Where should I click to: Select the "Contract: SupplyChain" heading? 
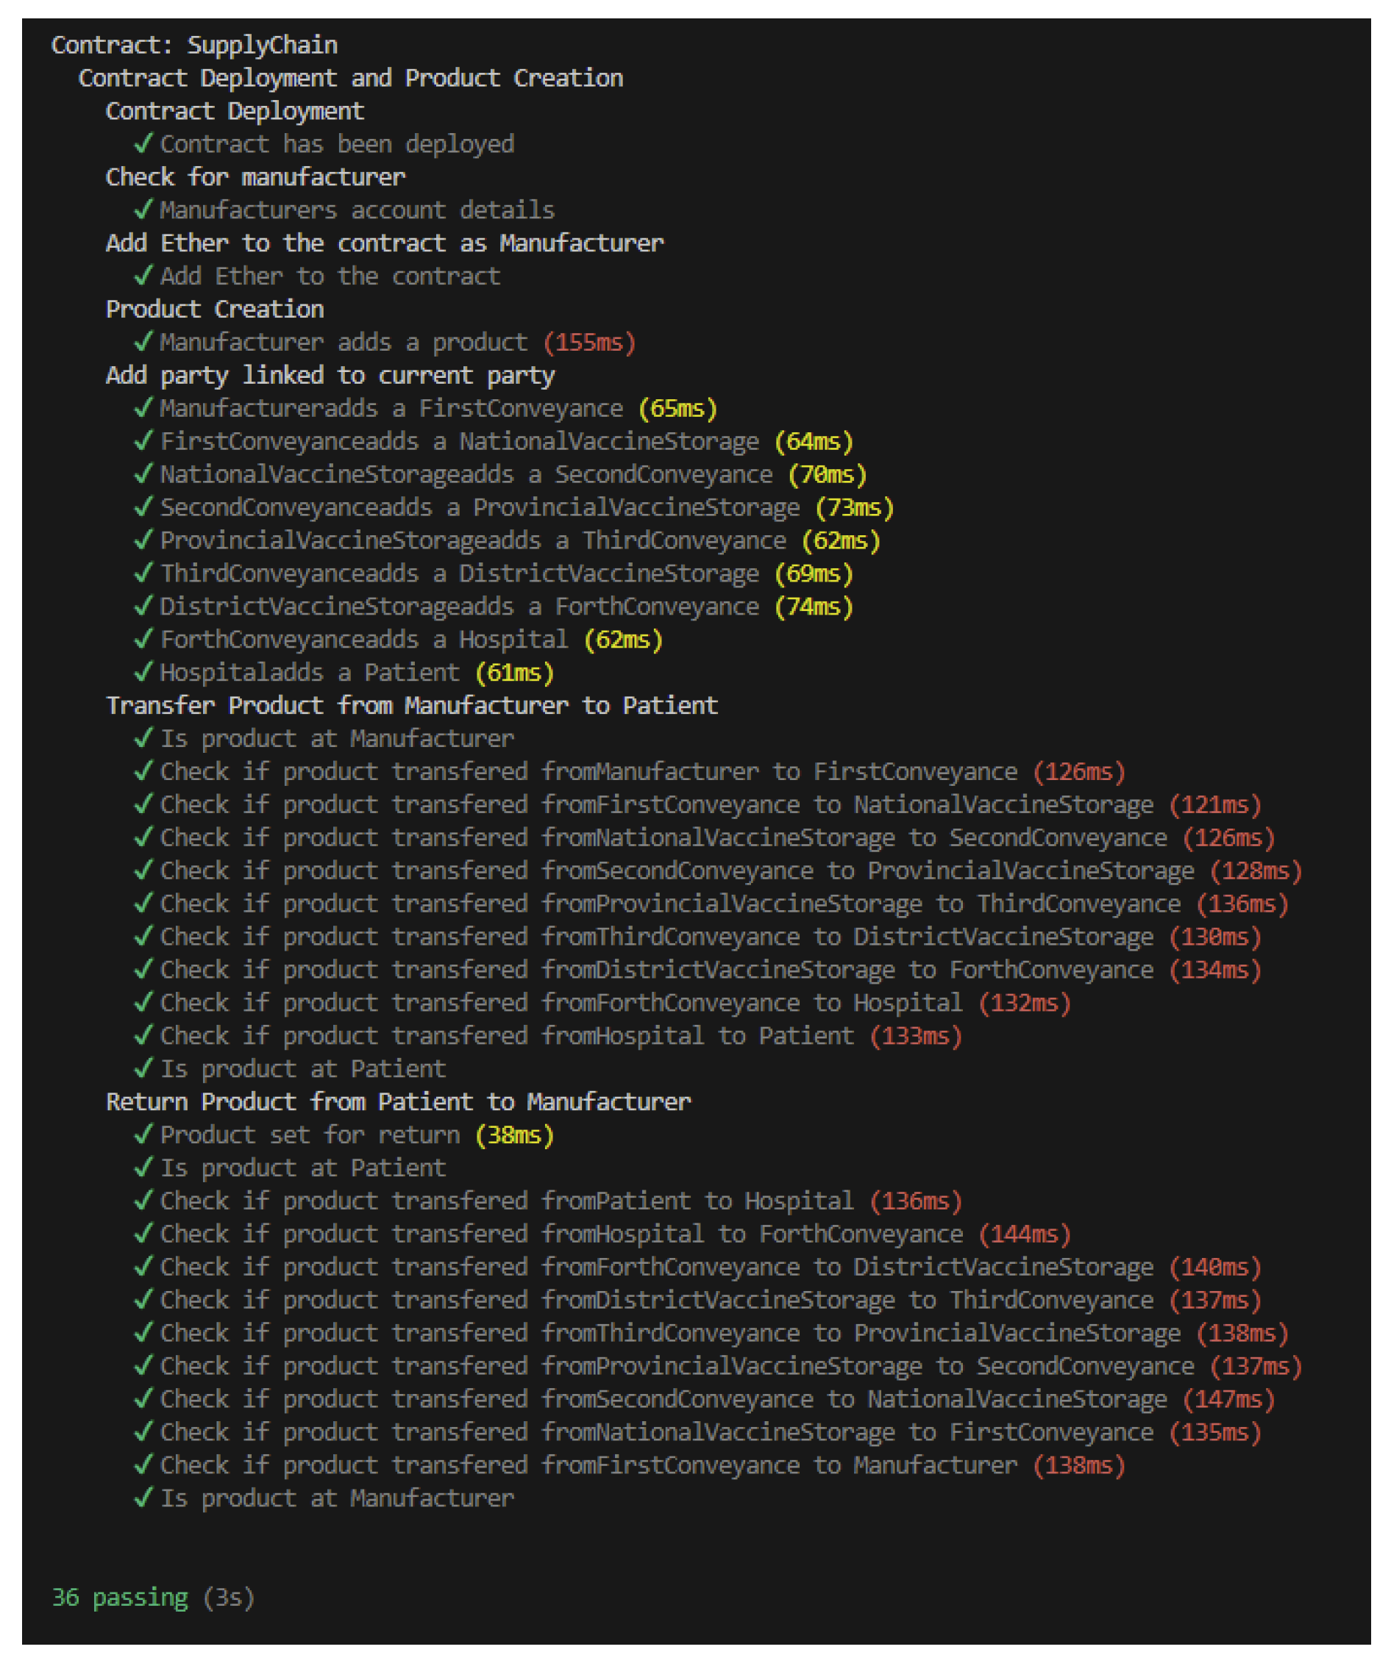(x=194, y=46)
